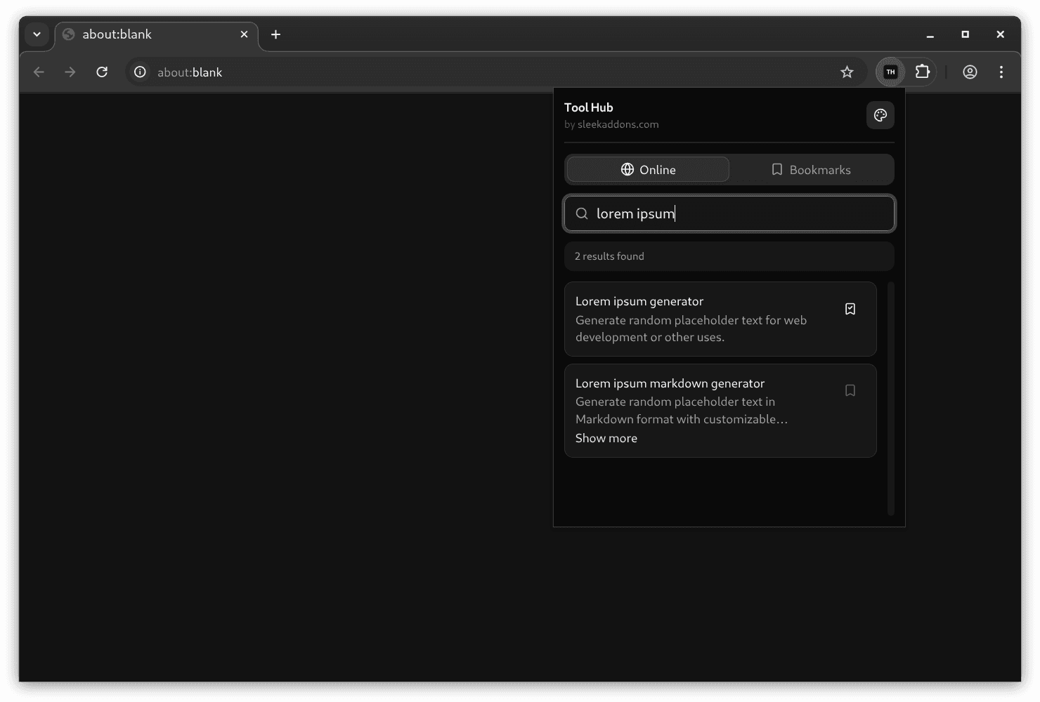Unbookmark the Lorem ipsum generator result
This screenshot has height=702, width=1040.
pyautogui.click(x=850, y=308)
